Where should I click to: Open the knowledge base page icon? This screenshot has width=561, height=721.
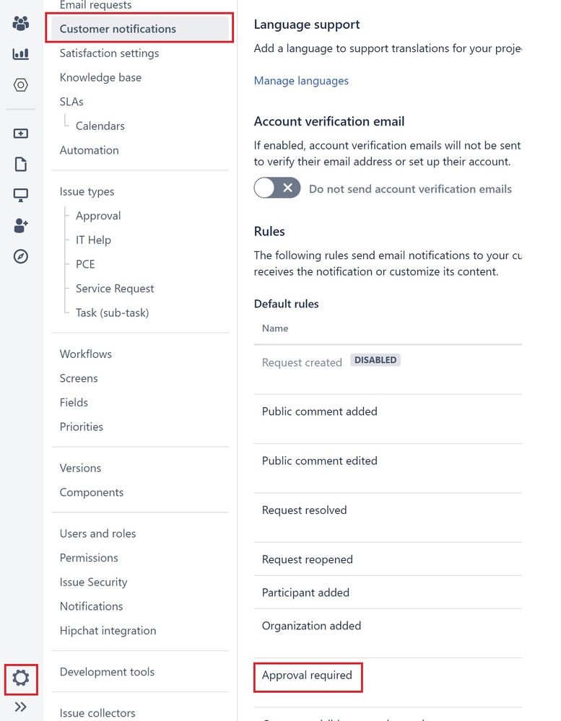coord(21,164)
